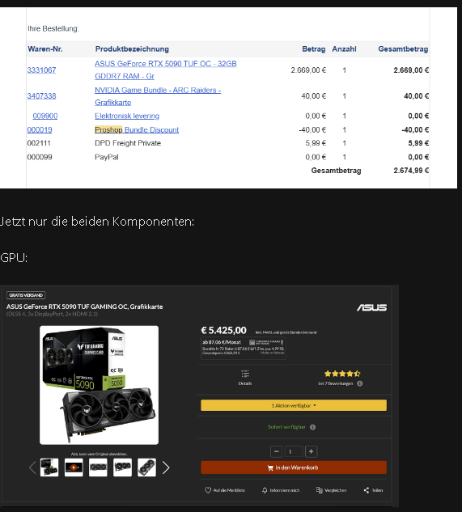The image size is (462, 512).
Task: Select the € 5.425,00 price text
Action: [x=224, y=330]
